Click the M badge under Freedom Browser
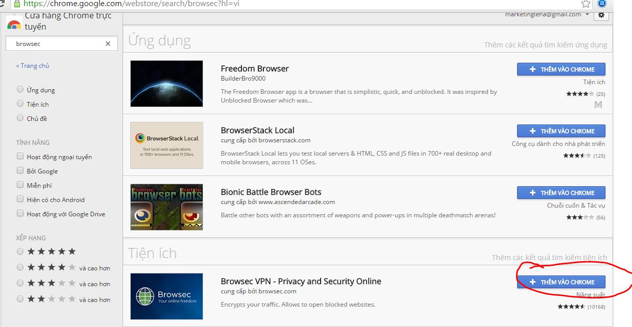Viewport: 632px width, 327px height. pos(598,105)
